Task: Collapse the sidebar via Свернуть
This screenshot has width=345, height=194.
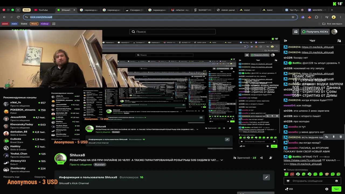Action: [x=40, y=177]
